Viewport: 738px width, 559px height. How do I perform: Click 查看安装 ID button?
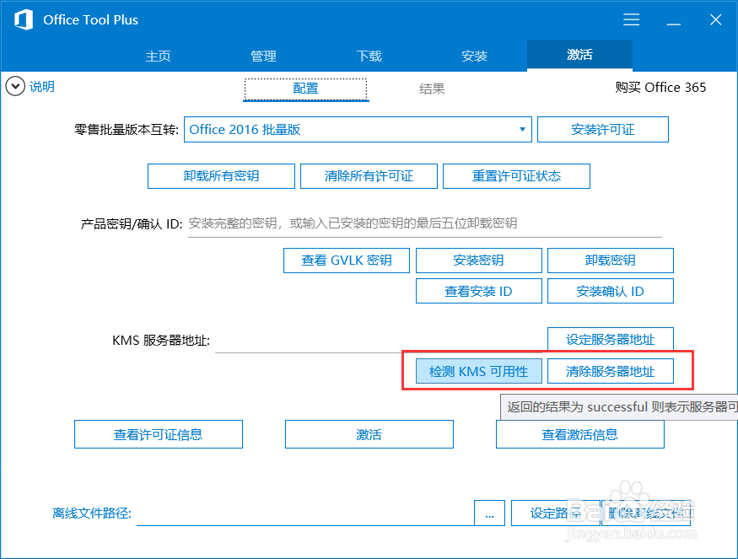[479, 291]
